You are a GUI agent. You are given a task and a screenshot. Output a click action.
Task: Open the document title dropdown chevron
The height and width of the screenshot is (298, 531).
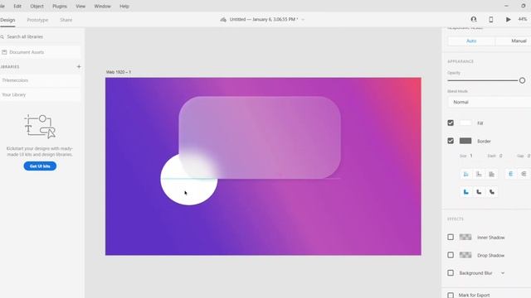click(303, 20)
